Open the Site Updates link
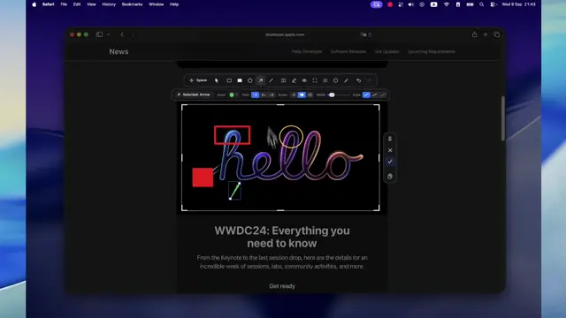Screen dimensions: 566x318 [386, 51]
